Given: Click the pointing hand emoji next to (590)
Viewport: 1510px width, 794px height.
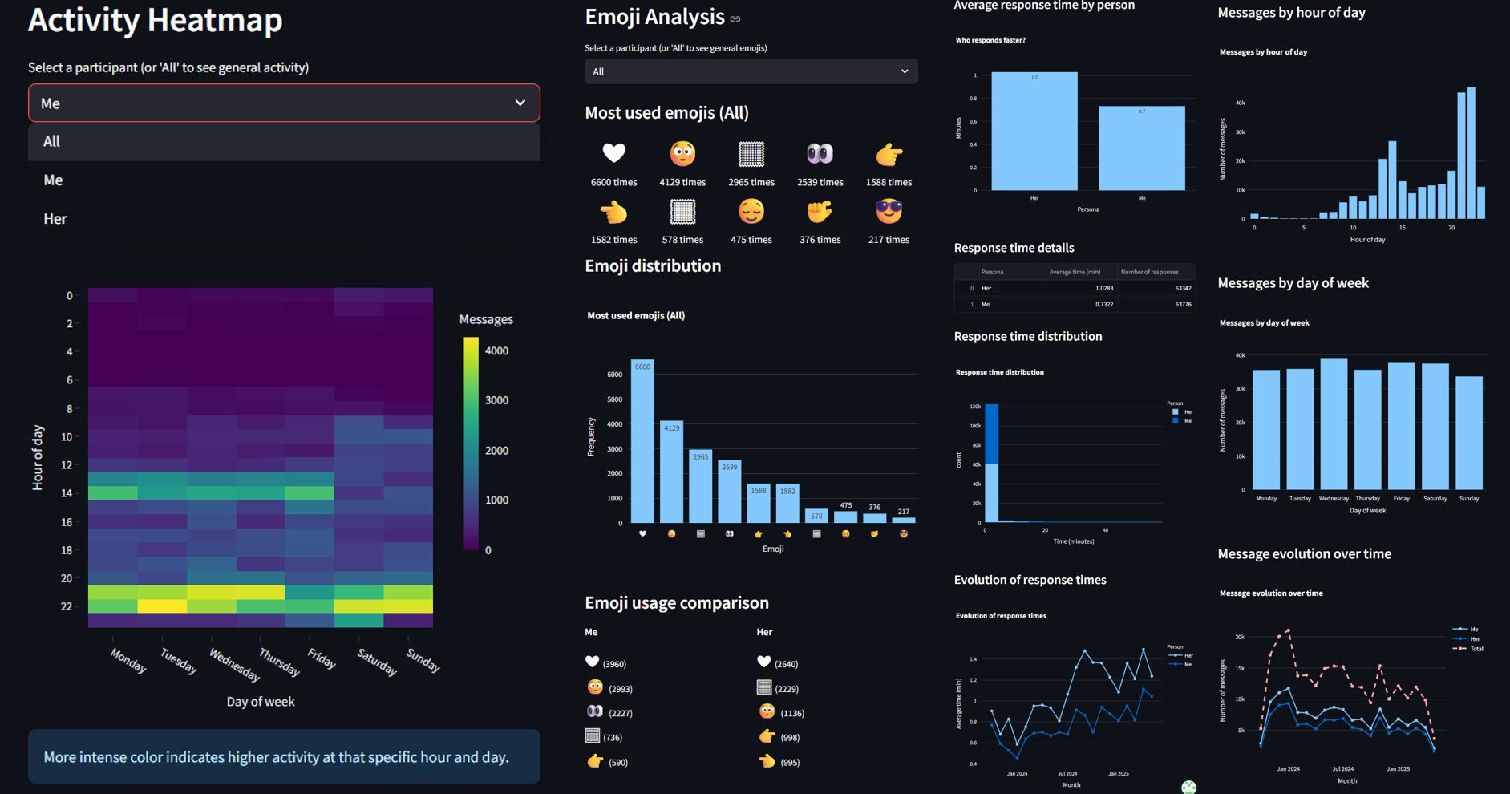Looking at the screenshot, I should click(595, 760).
